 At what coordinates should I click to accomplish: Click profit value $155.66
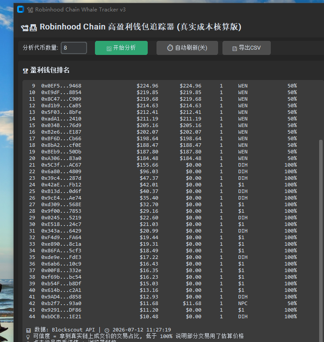[x=147, y=165]
